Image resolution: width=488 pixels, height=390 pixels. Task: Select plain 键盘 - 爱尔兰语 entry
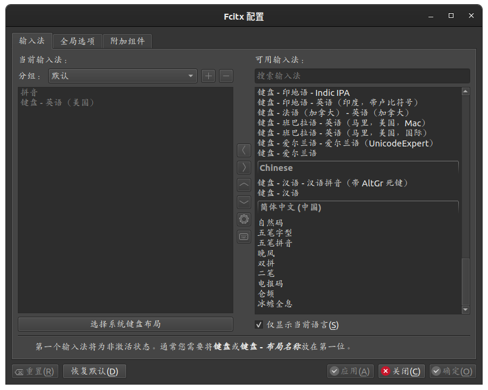(x=358, y=153)
